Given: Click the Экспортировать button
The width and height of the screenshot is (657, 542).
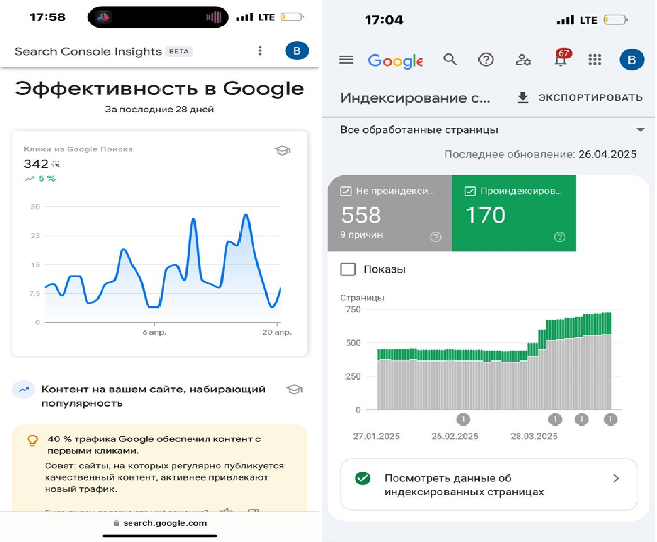Looking at the screenshot, I should point(579,97).
